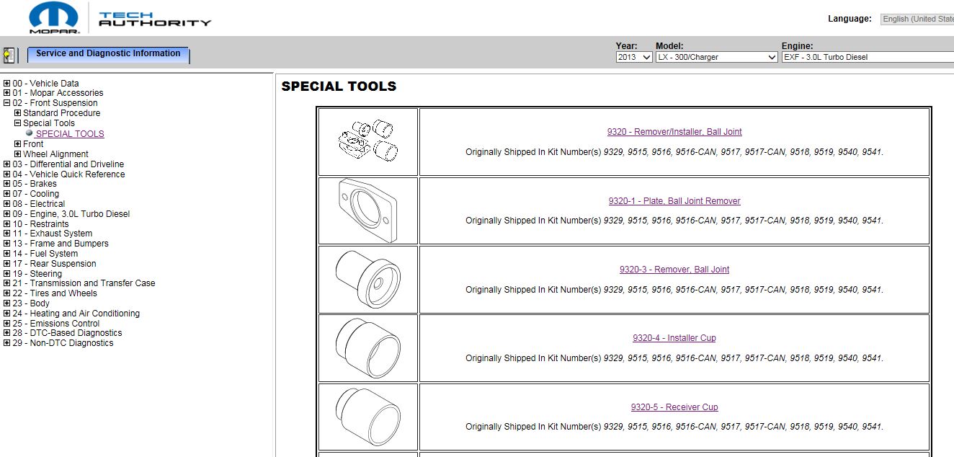Open SPECIAL TOOLS link in the tree
The image size is (954, 457).
(70, 134)
